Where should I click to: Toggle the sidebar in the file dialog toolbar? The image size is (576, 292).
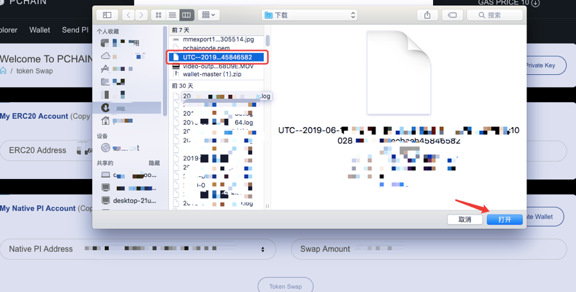pos(107,15)
